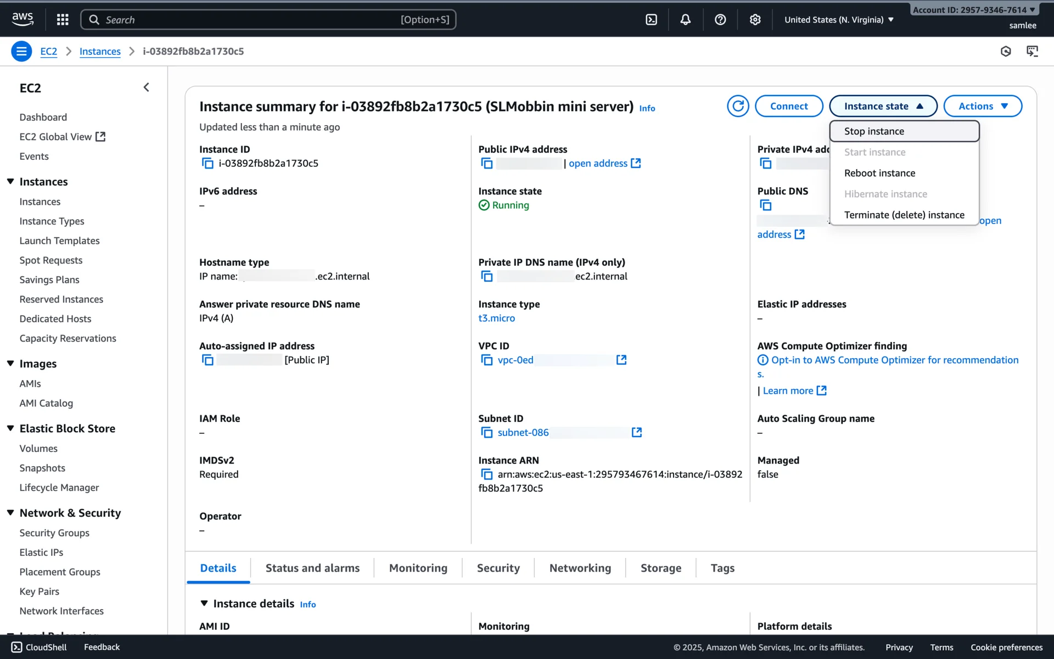This screenshot has width=1054, height=659.
Task: Switch to the Networking tab
Action: click(x=580, y=568)
